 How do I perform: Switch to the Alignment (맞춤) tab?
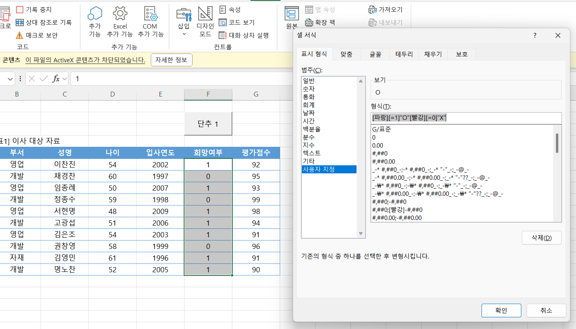click(346, 54)
